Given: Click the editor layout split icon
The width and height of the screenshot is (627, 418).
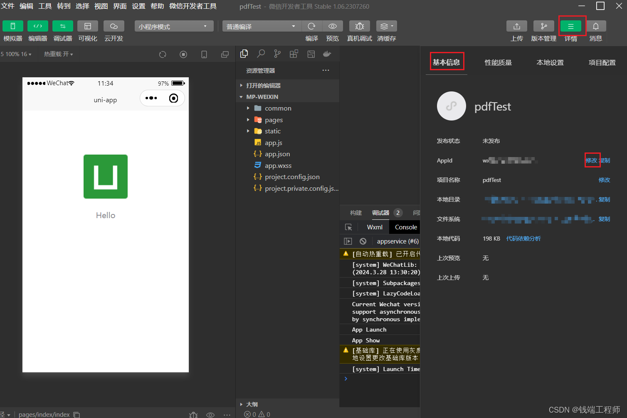Looking at the screenshot, I should point(311,54).
